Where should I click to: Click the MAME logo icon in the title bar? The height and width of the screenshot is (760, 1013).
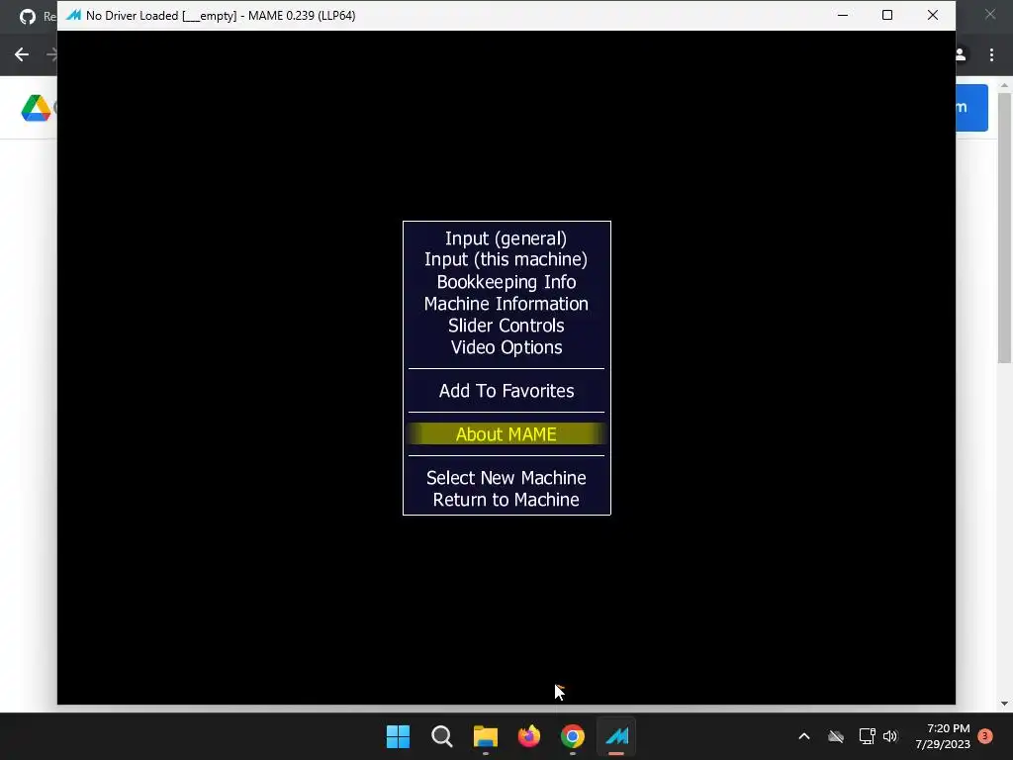[73, 15]
